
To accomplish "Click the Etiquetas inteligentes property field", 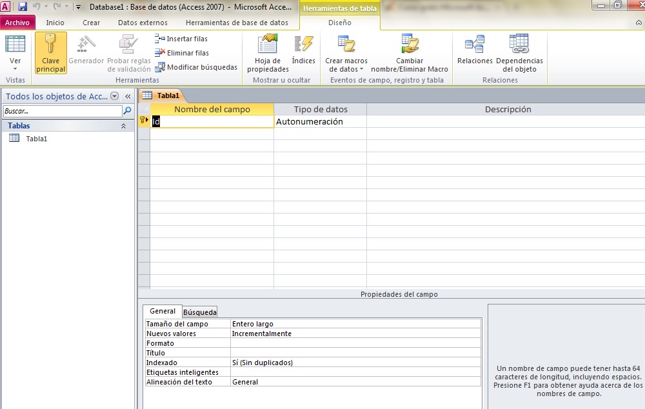I will point(355,372).
